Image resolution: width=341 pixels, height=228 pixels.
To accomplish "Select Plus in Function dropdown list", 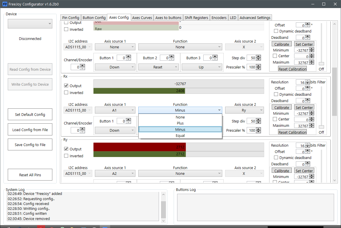I will pyautogui.click(x=180, y=123).
